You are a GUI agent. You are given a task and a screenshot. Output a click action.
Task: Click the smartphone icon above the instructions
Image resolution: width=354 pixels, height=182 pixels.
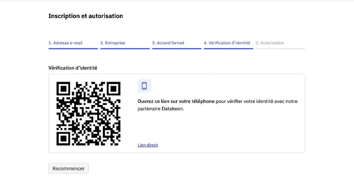[144, 86]
